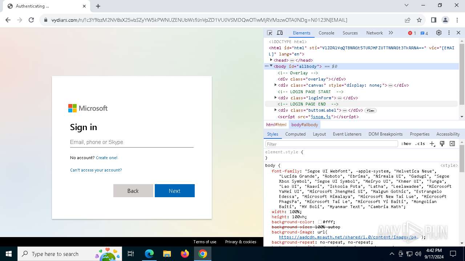Viewport: 465px width, 261px height.
Task: Click the forward navigation arrow
Action: 20,20
